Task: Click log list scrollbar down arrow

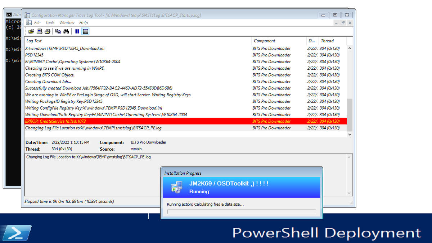Action: pos(350,134)
